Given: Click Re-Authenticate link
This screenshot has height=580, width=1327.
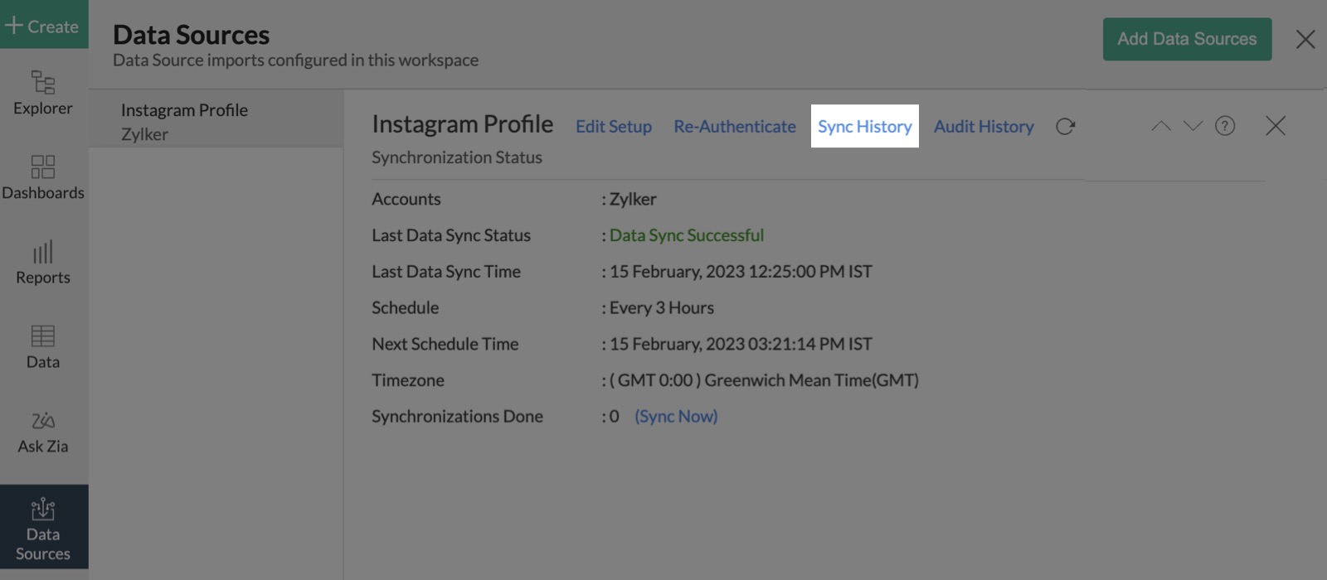Looking at the screenshot, I should pos(735,126).
